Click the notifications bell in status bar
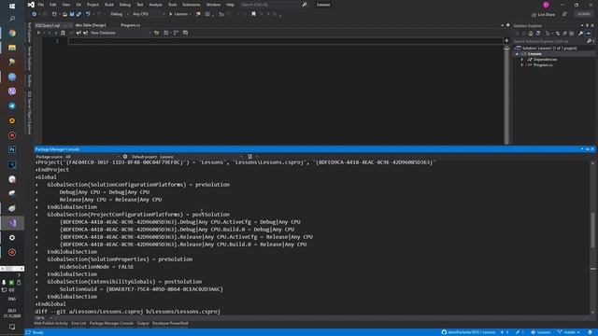Image resolution: width=598 pixels, height=336 pixels. (x=590, y=332)
